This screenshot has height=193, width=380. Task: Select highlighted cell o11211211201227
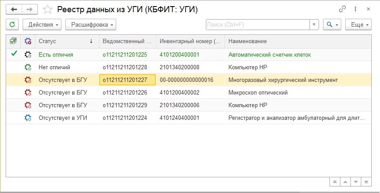(x=128, y=80)
